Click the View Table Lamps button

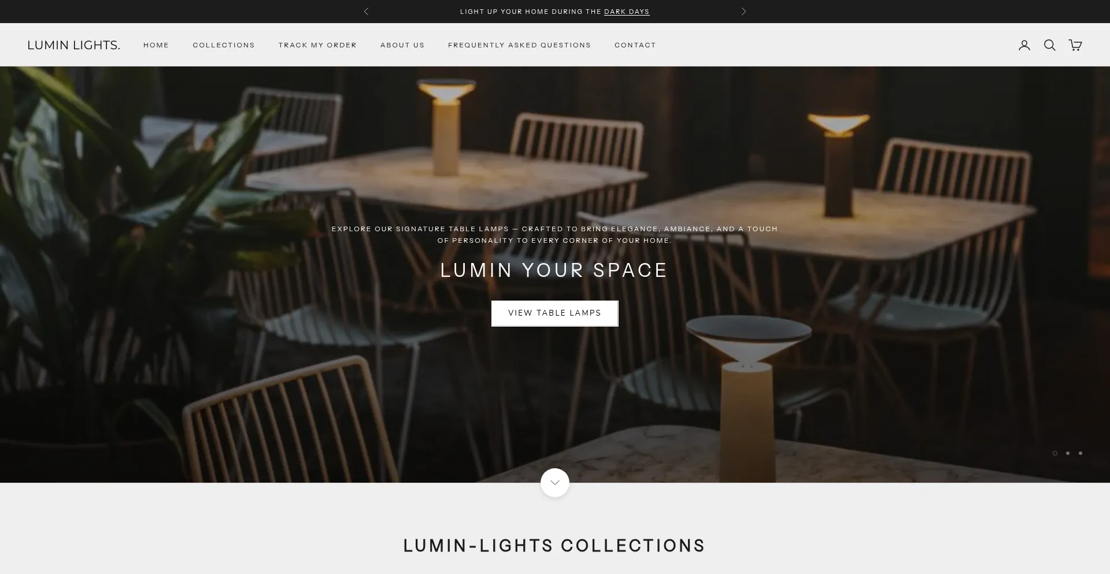[x=555, y=313]
